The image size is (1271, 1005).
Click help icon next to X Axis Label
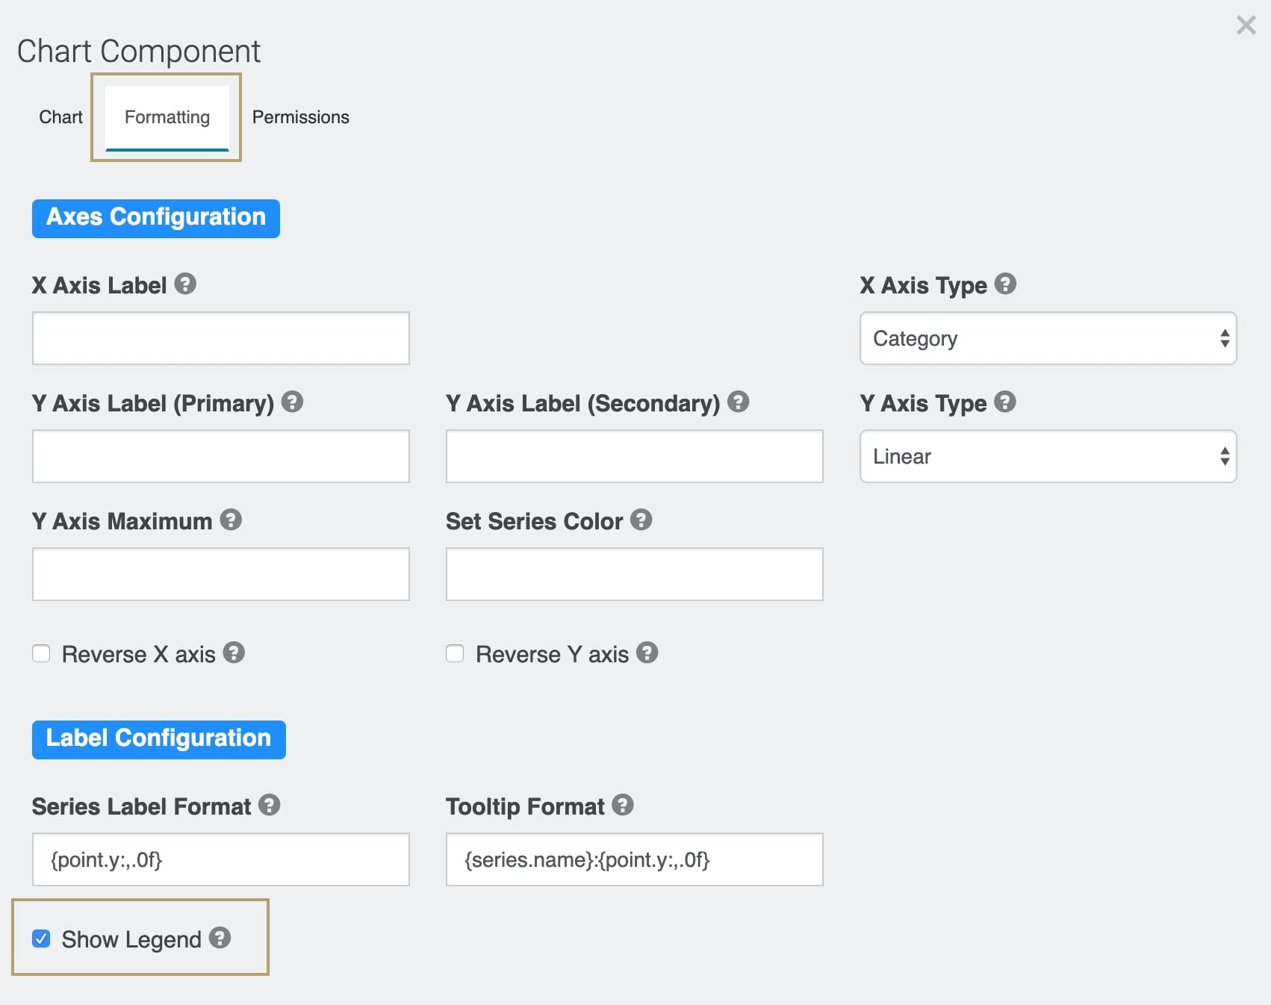pos(185,284)
